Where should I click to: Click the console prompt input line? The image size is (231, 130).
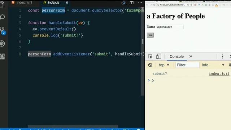pos(190,81)
